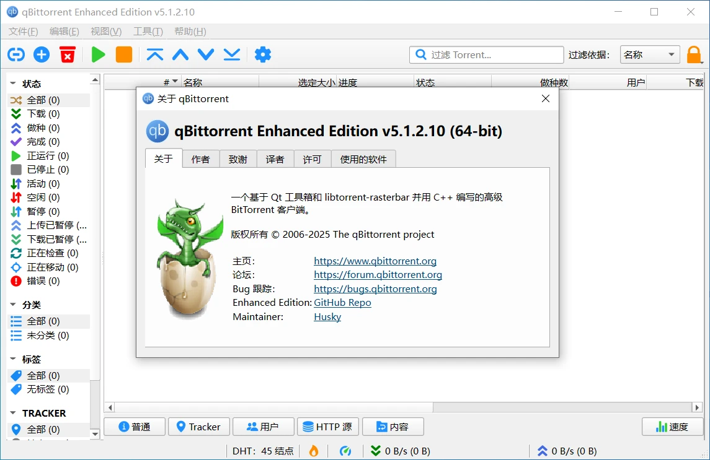Image resolution: width=710 pixels, height=460 pixels.
Task: Open the 内容 bottom panel tab
Action: tap(393, 427)
